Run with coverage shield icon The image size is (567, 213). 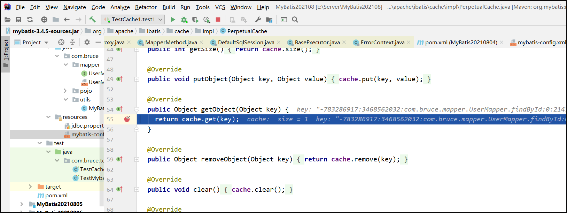click(x=195, y=20)
